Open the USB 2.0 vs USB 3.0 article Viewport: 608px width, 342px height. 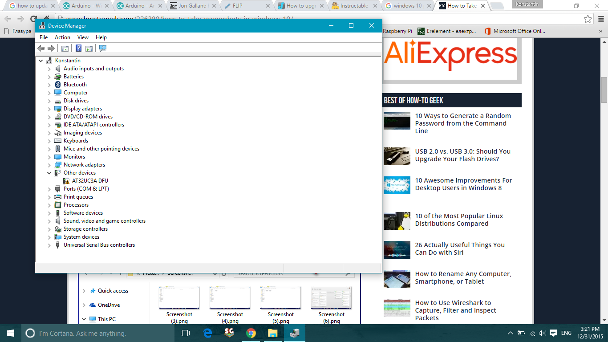[463, 155]
